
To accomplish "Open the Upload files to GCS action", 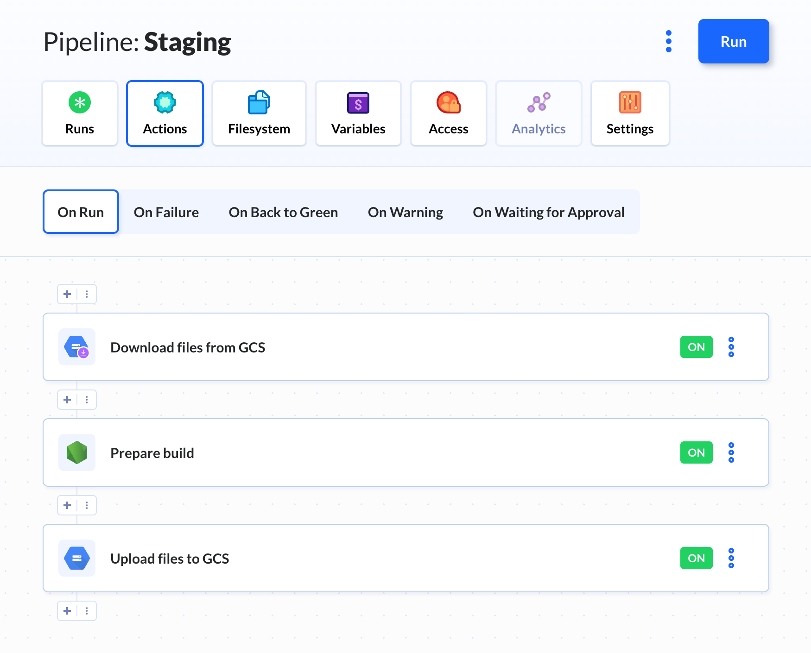I will [x=405, y=558].
